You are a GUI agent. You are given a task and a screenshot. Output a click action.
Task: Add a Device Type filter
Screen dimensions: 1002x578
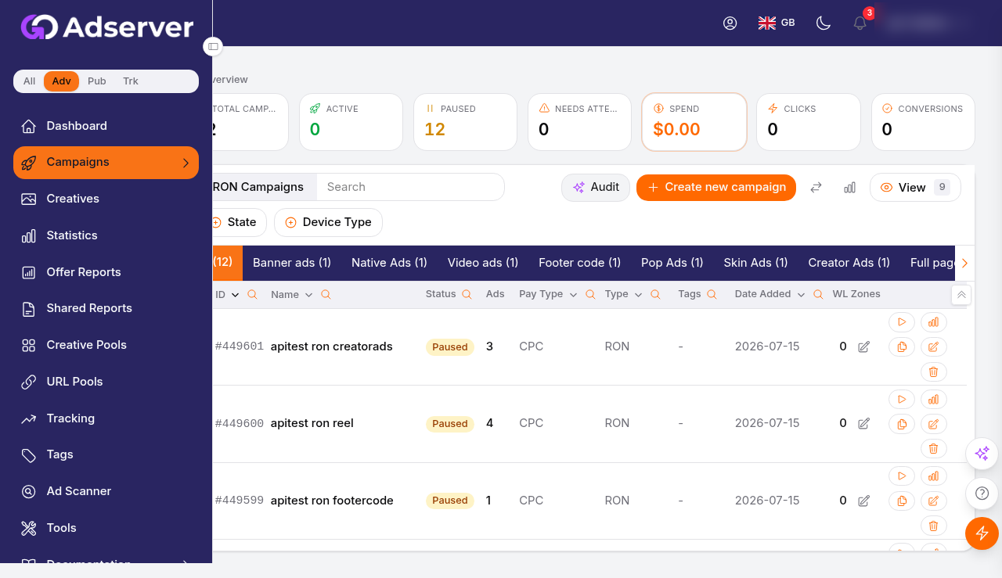tap(328, 222)
